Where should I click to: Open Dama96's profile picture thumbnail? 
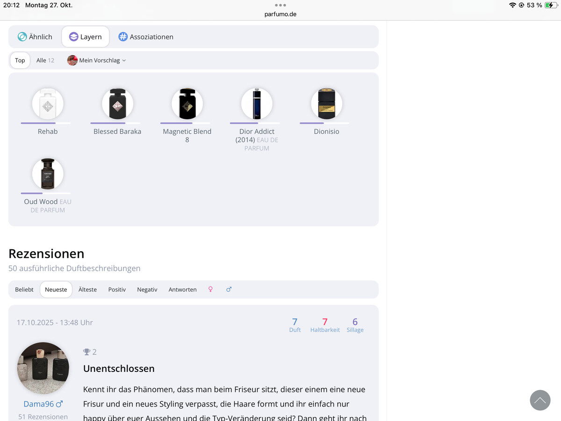(43, 368)
